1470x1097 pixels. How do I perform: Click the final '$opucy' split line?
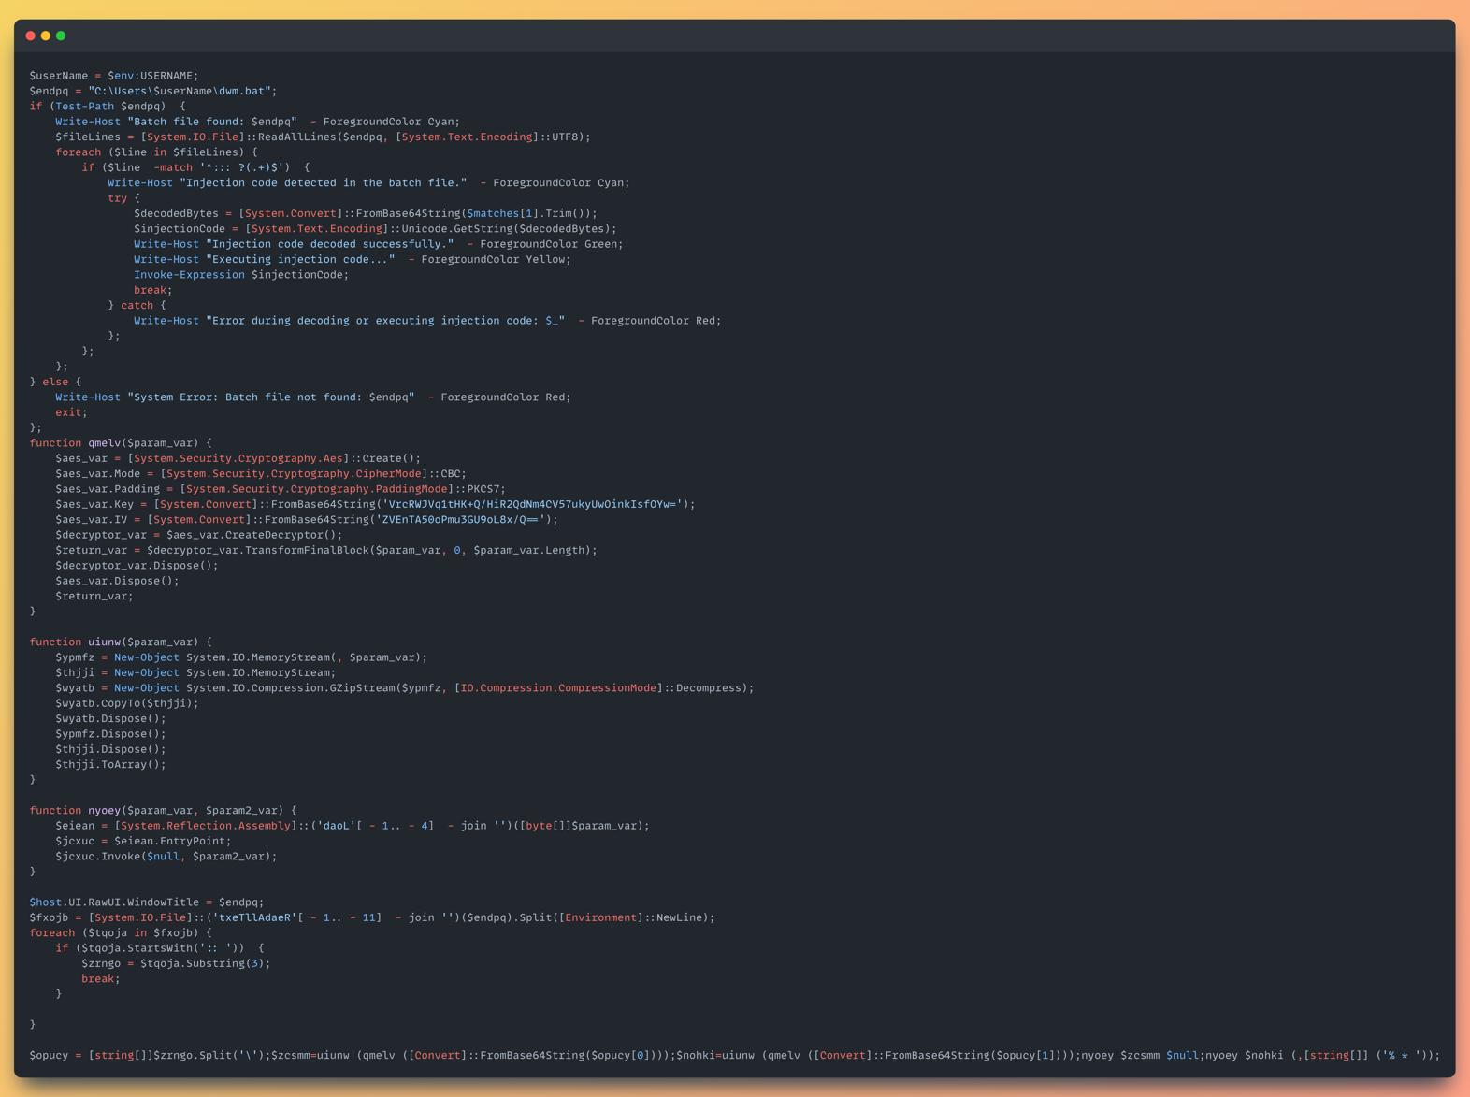[x=735, y=1056]
